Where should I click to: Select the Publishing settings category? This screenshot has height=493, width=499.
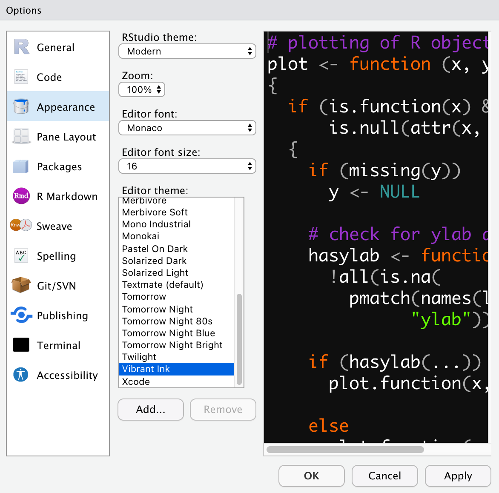coord(58,315)
